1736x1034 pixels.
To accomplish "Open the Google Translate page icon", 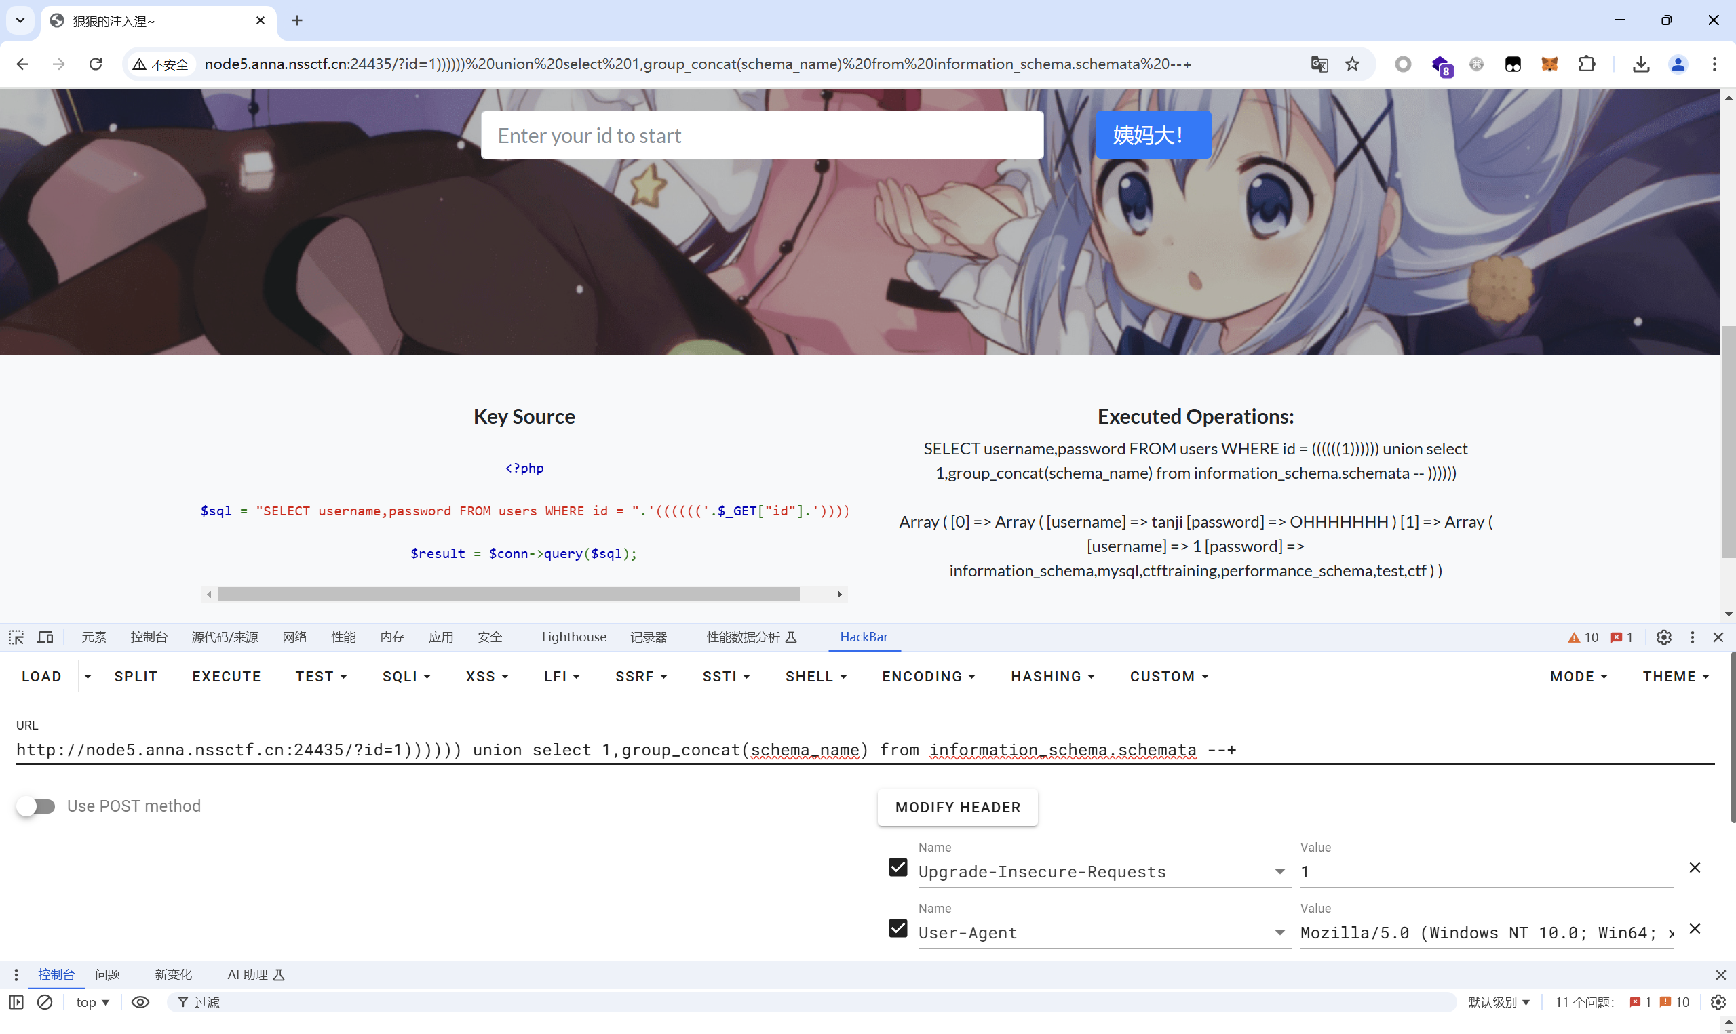I will [x=1319, y=64].
